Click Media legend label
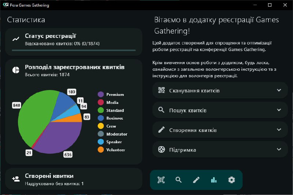 (x=112, y=102)
